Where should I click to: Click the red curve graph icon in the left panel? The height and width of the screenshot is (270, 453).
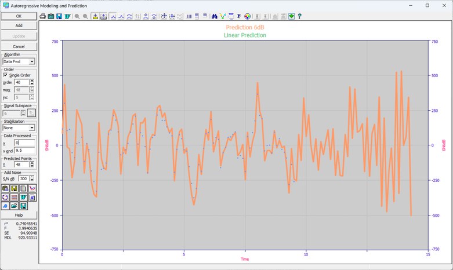[32, 189]
